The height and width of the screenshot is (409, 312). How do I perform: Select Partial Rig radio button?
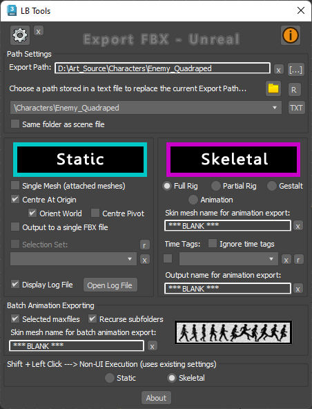click(216, 186)
